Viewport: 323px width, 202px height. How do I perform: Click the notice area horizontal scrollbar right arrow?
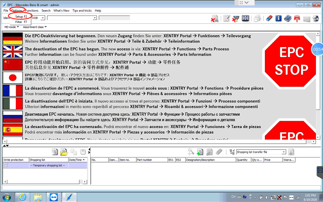pyautogui.click(x=314, y=142)
